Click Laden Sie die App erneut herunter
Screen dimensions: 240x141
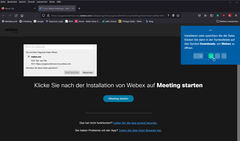[135, 123]
